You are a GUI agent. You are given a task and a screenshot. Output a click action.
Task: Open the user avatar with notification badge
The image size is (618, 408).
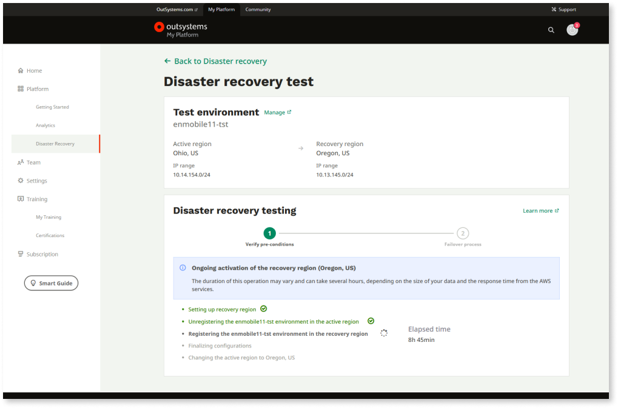point(572,30)
